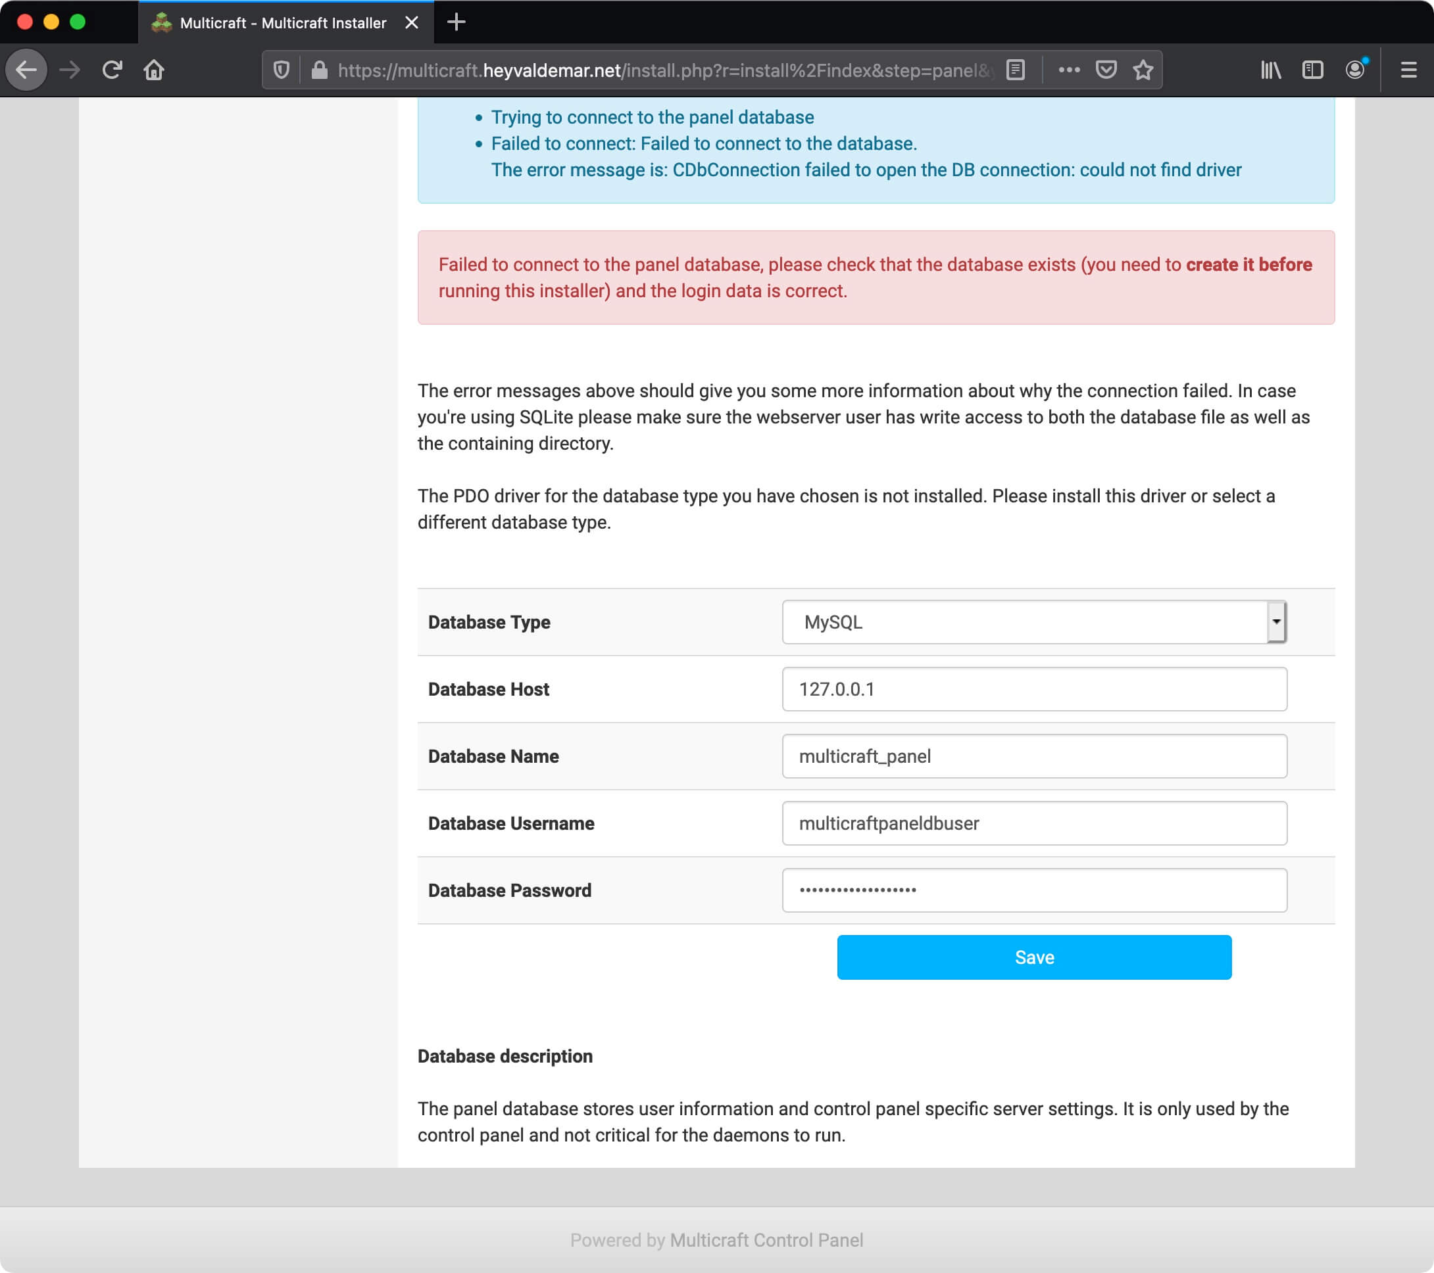Click the 'Database Host' label
This screenshot has height=1273, width=1434.
(x=488, y=690)
